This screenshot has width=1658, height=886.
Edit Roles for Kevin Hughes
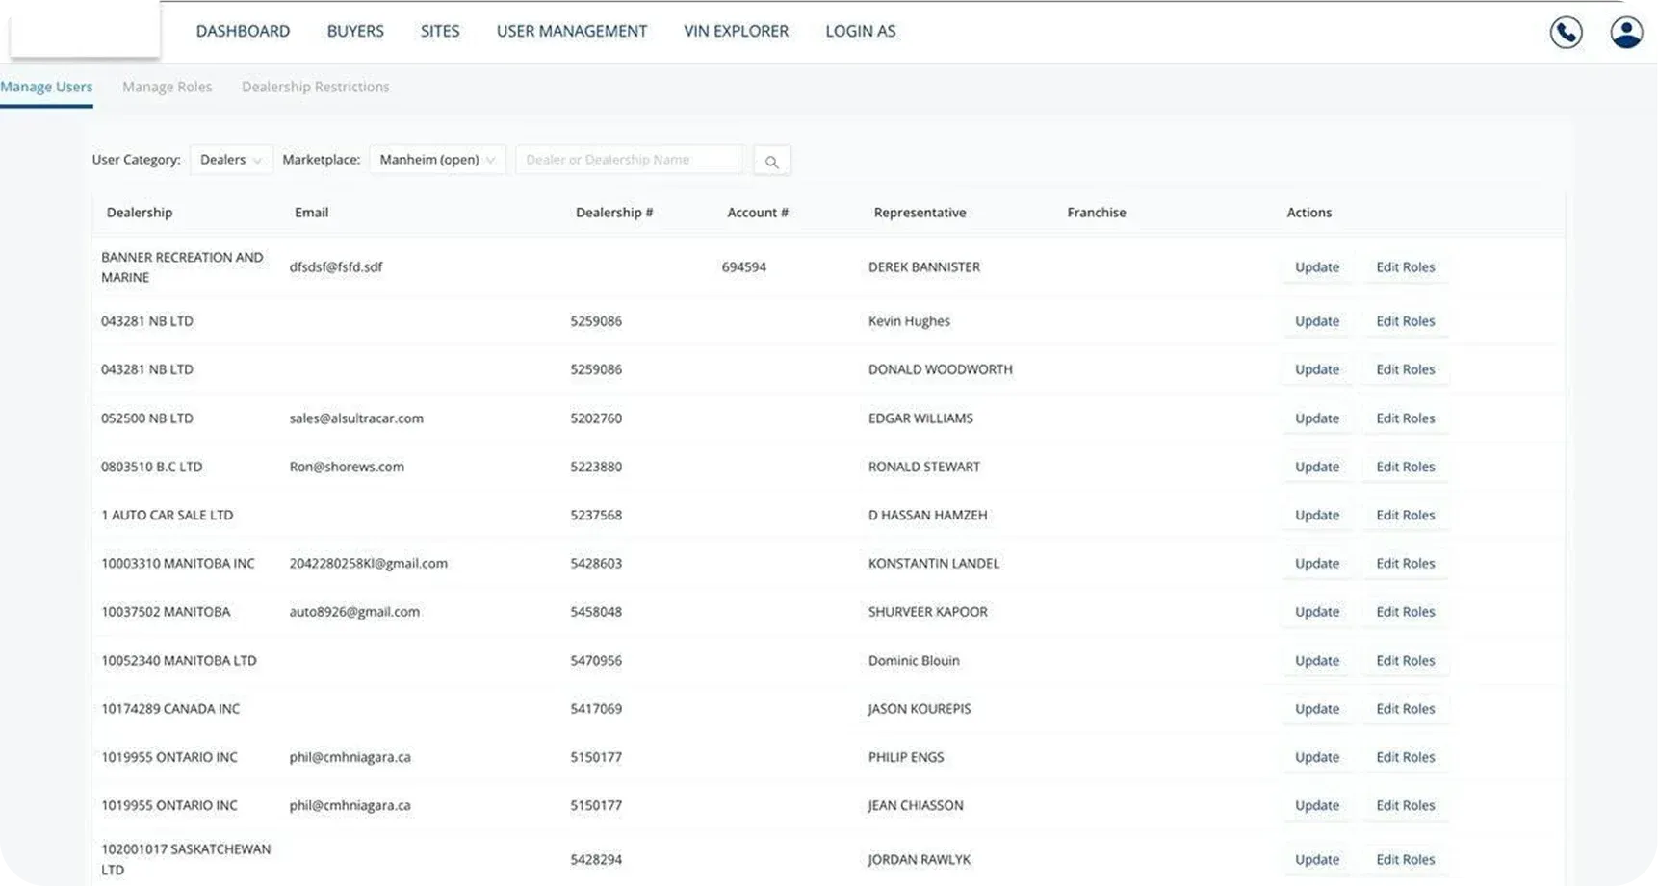click(1405, 321)
